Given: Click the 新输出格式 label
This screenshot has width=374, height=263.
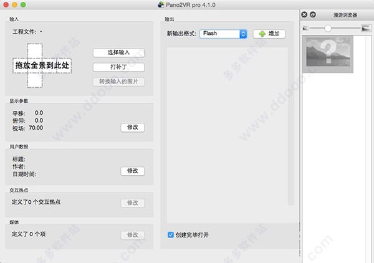Looking at the screenshot, I should [x=181, y=34].
